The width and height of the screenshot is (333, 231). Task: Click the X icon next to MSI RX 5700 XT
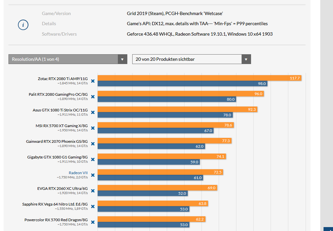(93, 128)
